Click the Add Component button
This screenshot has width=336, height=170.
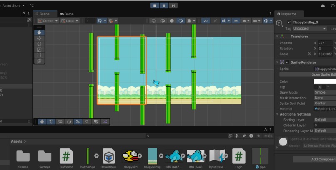tap(315, 159)
